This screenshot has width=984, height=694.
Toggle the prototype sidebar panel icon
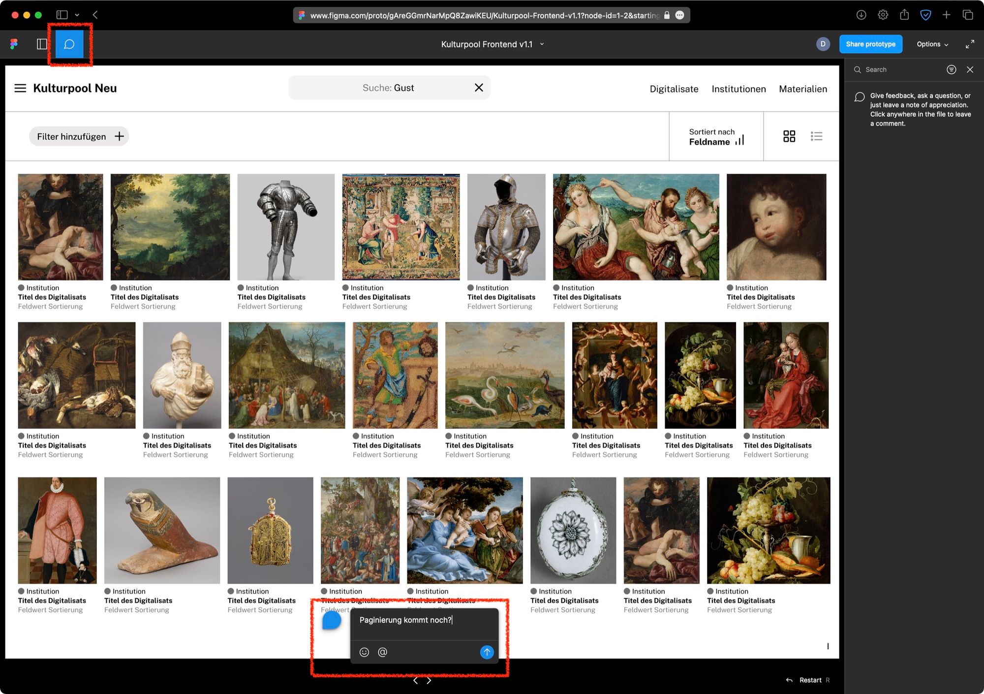click(42, 44)
